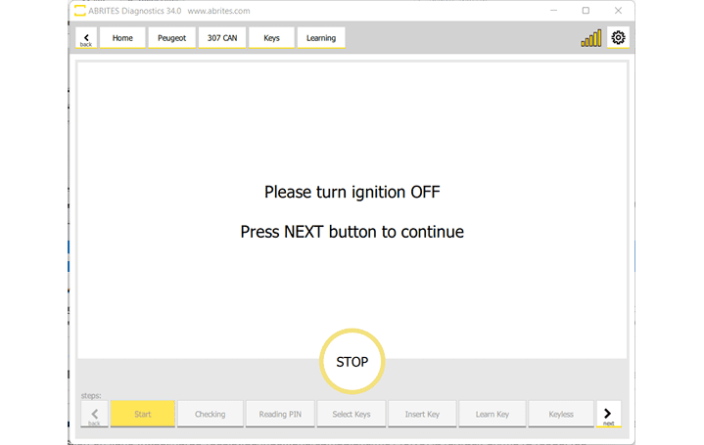Open the 307 CAN breadcrumb

click(x=221, y=38)
